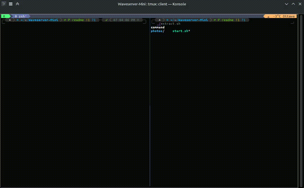Viewport: 304px width, 188px height.
Task: Click the Waveserver-Mini path in right pane
Action: (193, 20)
